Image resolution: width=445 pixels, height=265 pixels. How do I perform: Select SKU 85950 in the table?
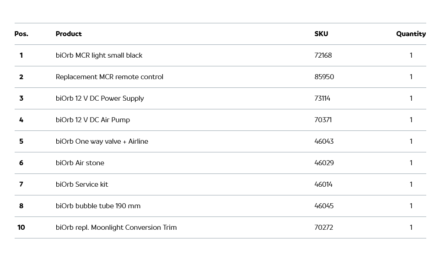click(324, 77)
